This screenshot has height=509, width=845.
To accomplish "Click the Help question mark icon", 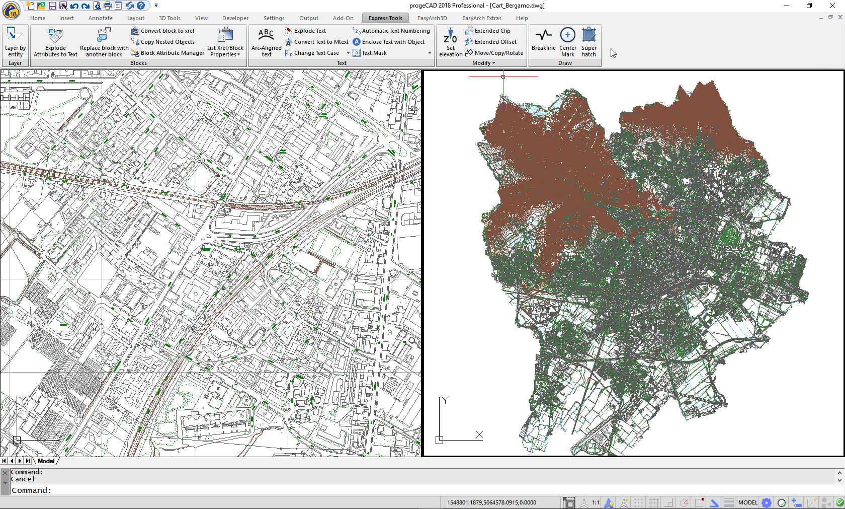I will click(x=141, y=6).
